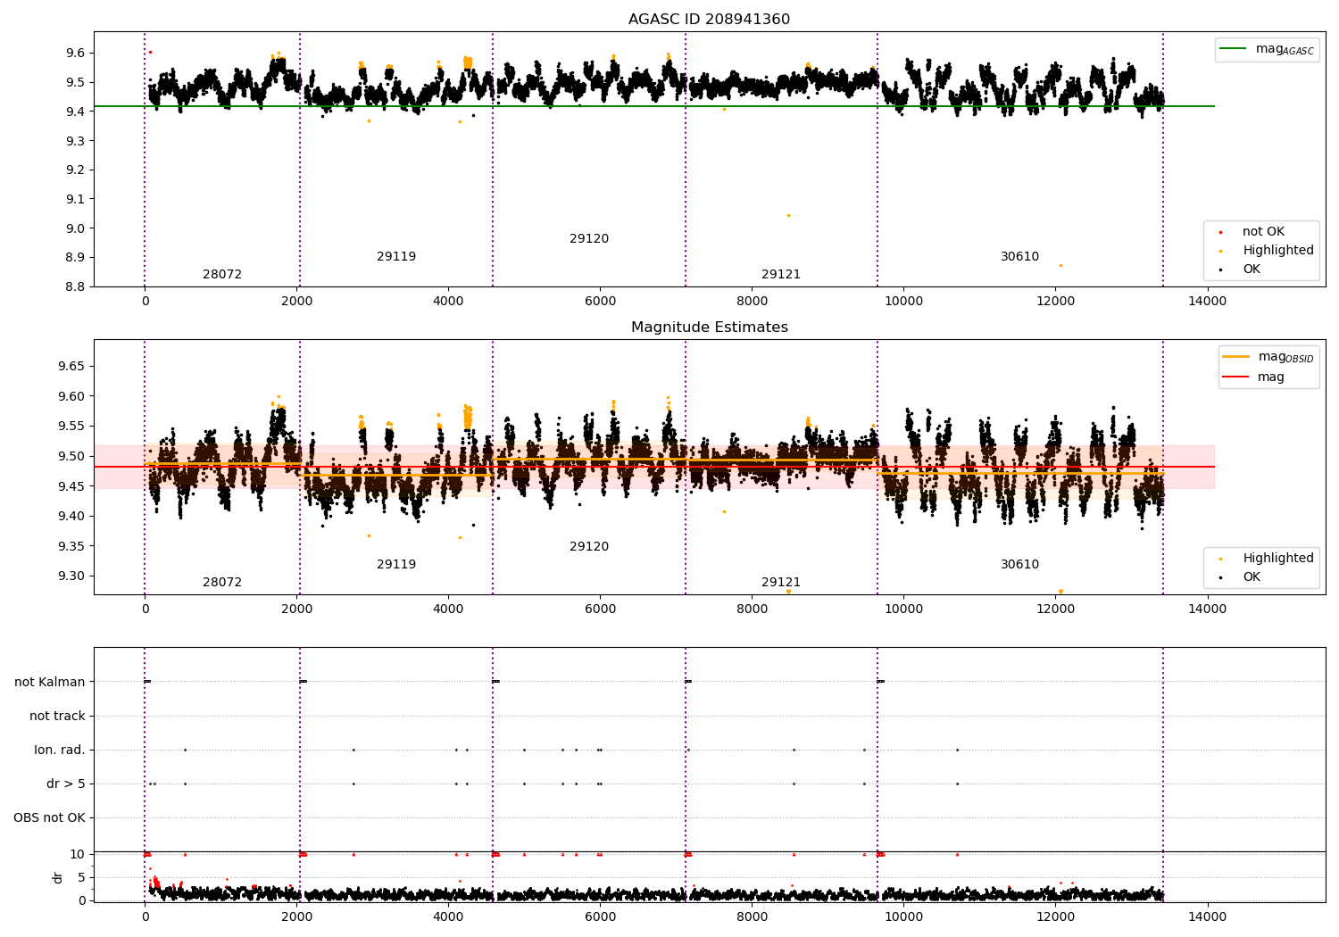The width and height of the screenshot is (1339, 937).
Task: Click the orange mag OBSID legend line sample
Action: (x=1236, y=357)
